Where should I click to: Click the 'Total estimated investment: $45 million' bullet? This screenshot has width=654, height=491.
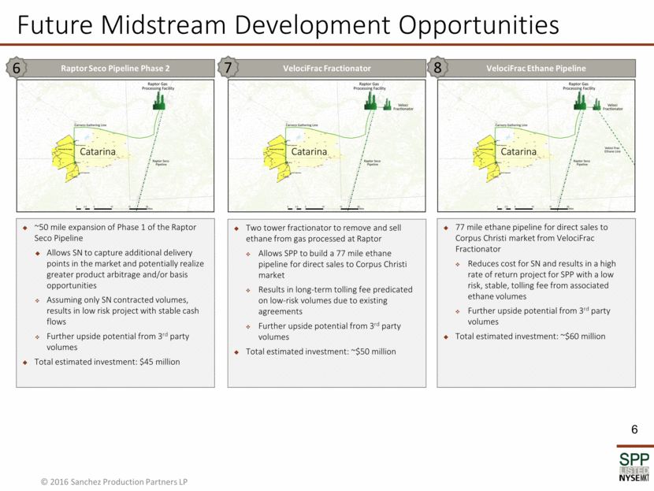tap(107, 362)
